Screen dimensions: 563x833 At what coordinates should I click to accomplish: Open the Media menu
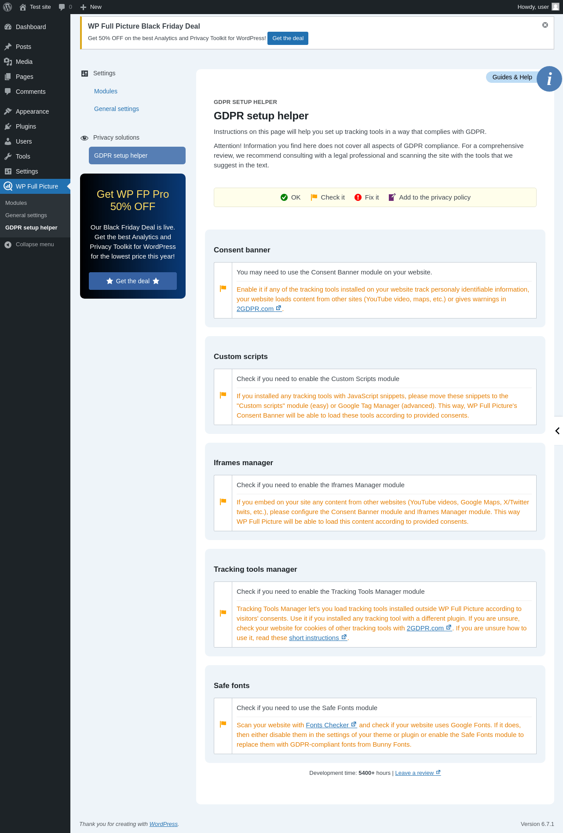[35, 62]
